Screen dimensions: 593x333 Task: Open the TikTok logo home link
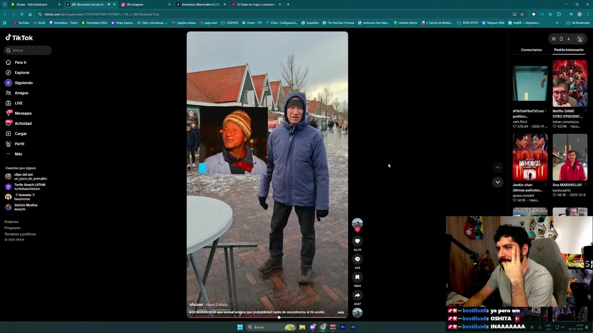[x=19, y=37]
